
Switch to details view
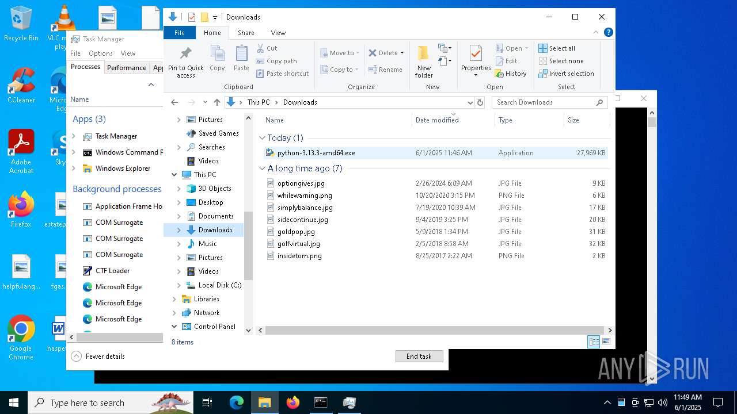coord(594,342)
